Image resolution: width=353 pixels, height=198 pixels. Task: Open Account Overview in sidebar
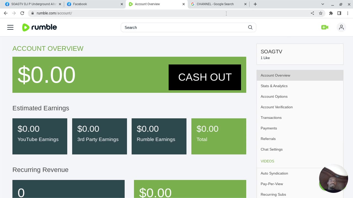(300, 75)
